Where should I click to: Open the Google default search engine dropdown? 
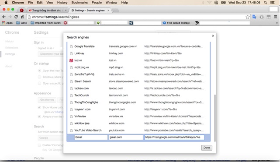(x=51, y=138)
